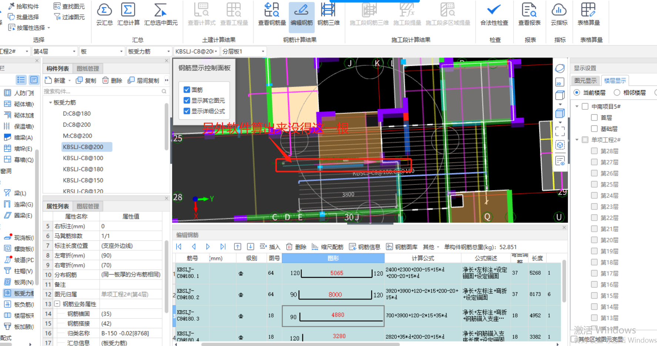Click 层间复制 inter-floor copy
The width and height of the screenshot is (657, 346).
143,80
